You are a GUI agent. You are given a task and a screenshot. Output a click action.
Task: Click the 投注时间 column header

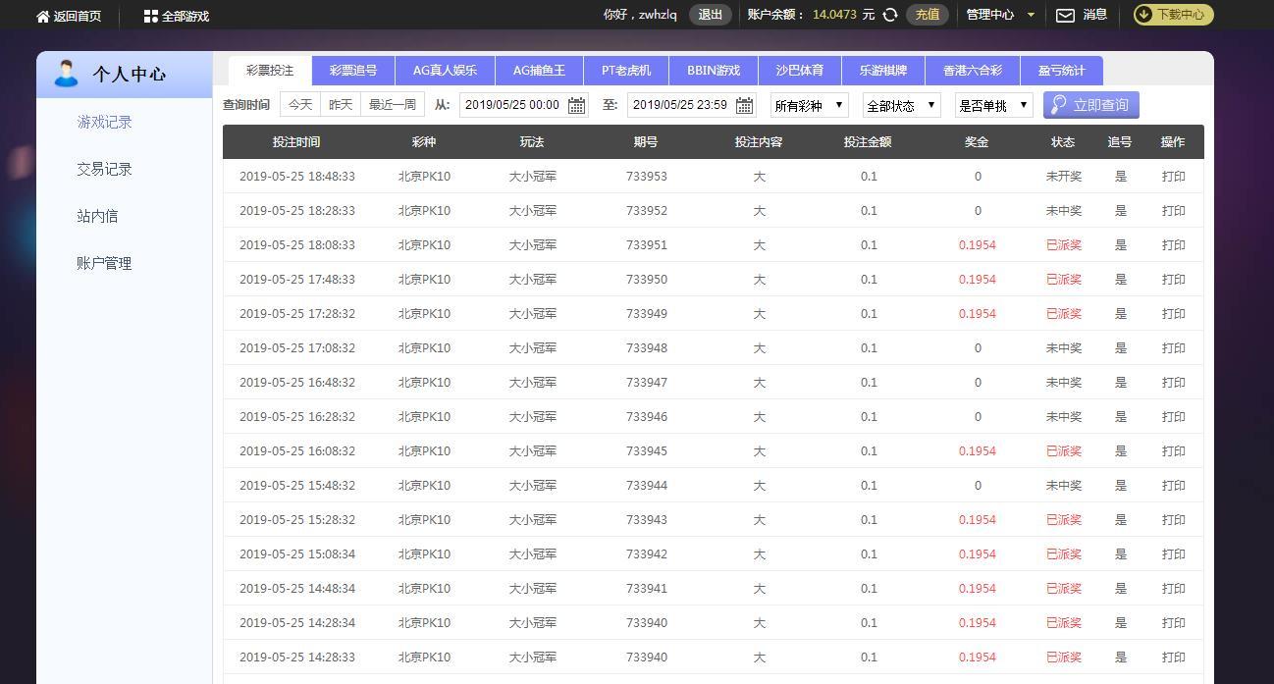296,142
